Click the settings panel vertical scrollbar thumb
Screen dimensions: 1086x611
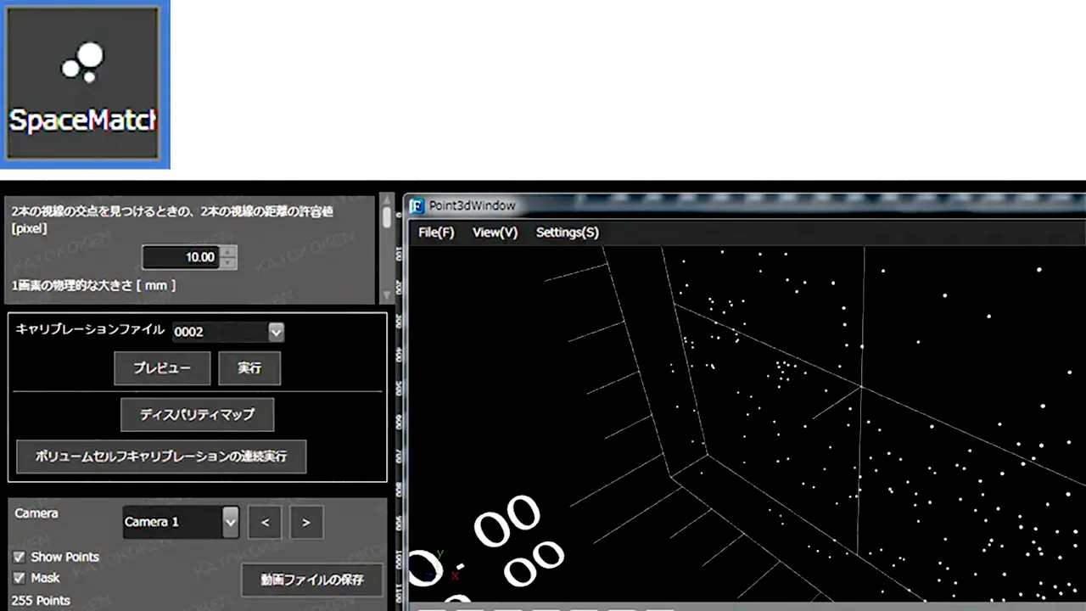(x=387, y=218)
